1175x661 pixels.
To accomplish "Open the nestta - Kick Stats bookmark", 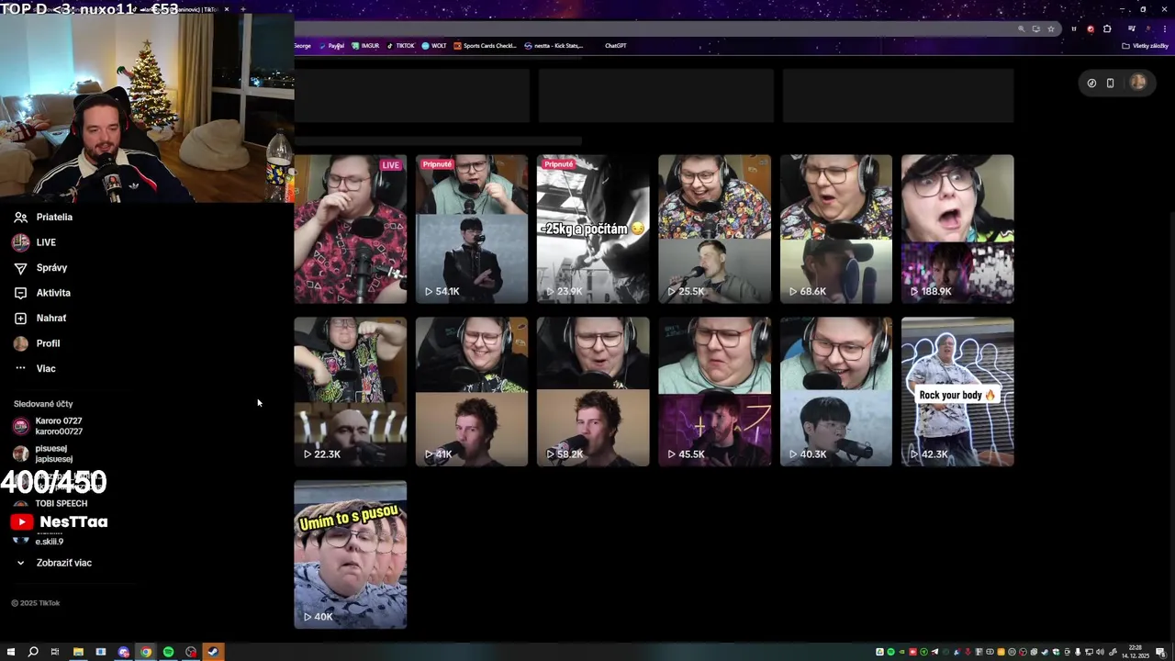I will [x=554, y=45].
